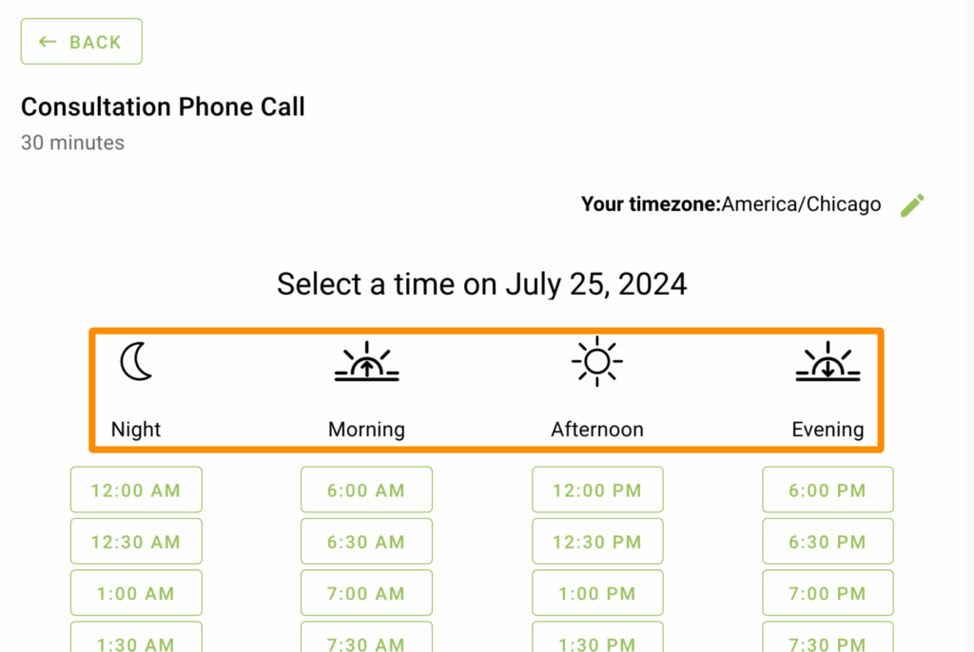The image size is (974, 652).
Task: Choose the 7:00 AM appointment
Action: pyautogui.click(x=366, y=592)
